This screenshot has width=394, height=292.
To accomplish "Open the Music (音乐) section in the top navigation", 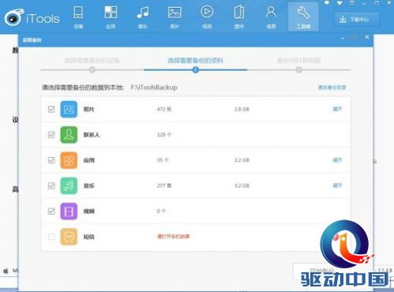I will (143, 17).
